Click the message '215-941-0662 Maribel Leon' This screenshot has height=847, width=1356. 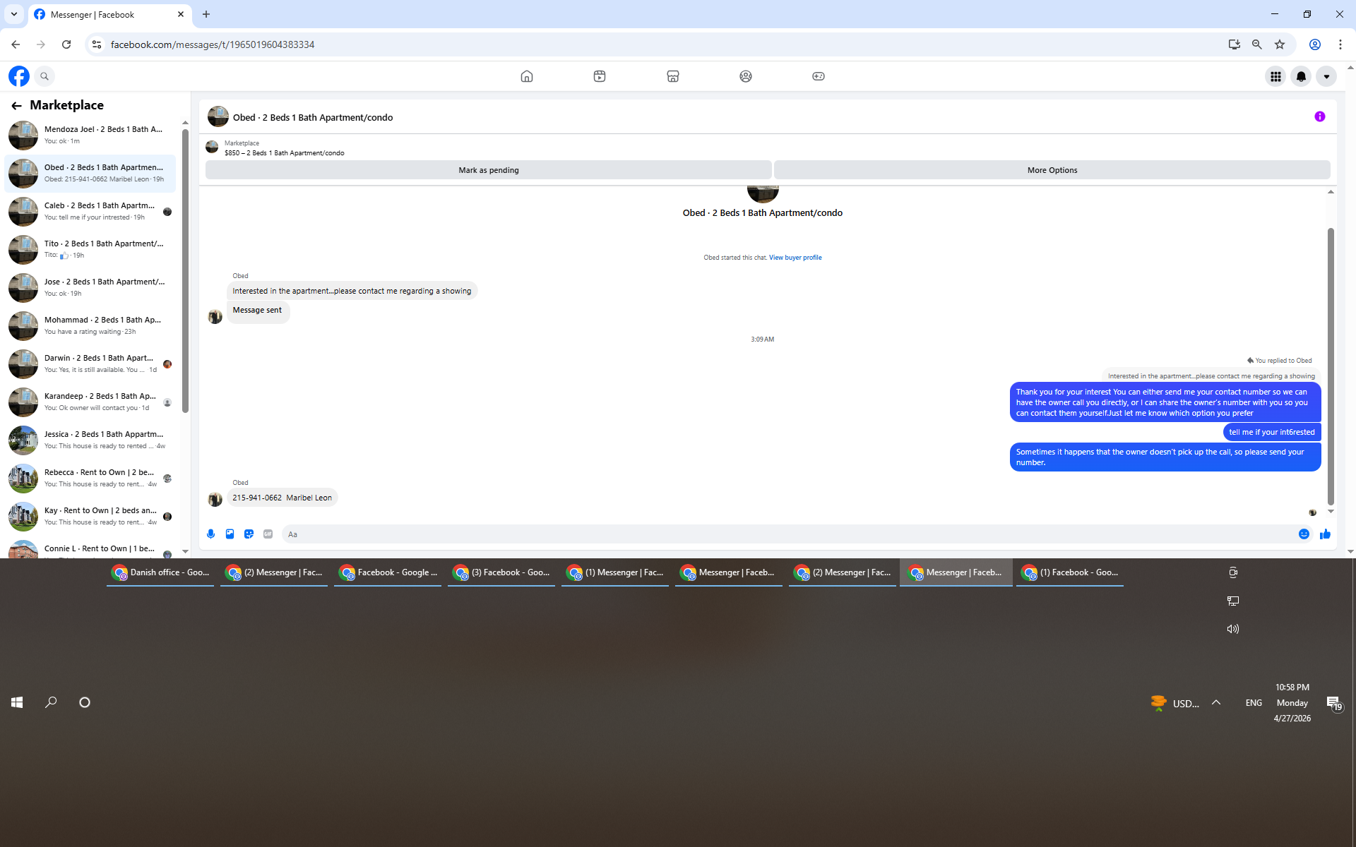282,498
